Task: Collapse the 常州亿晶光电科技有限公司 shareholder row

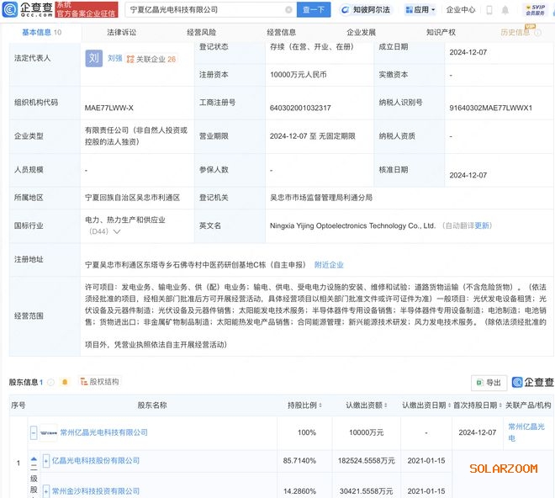Action: 34,432
